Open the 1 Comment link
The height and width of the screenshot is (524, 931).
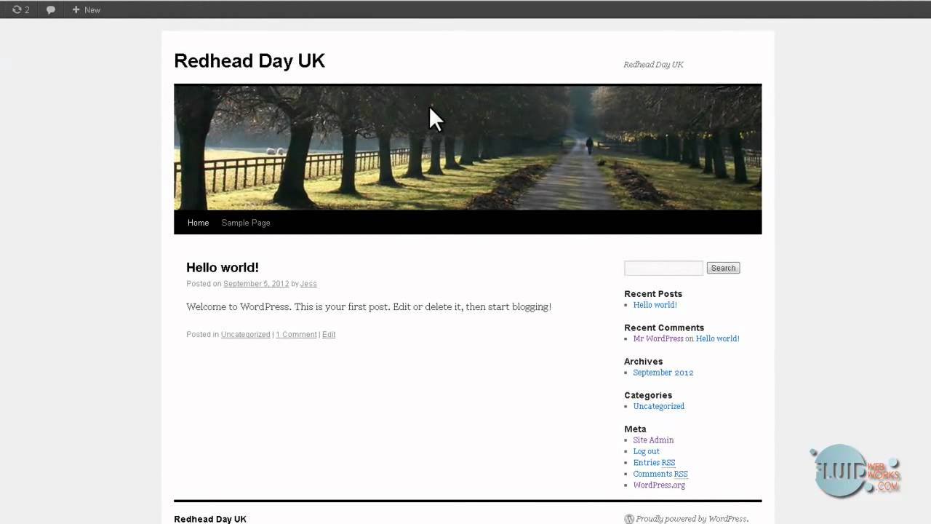pyautogui.click(x=296, y=335)
